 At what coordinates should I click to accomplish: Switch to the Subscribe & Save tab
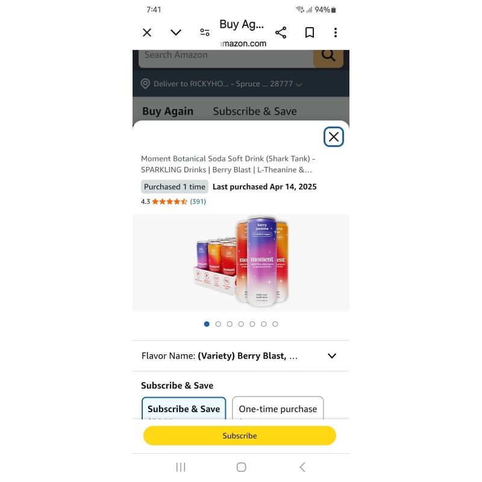pos(255,111)
